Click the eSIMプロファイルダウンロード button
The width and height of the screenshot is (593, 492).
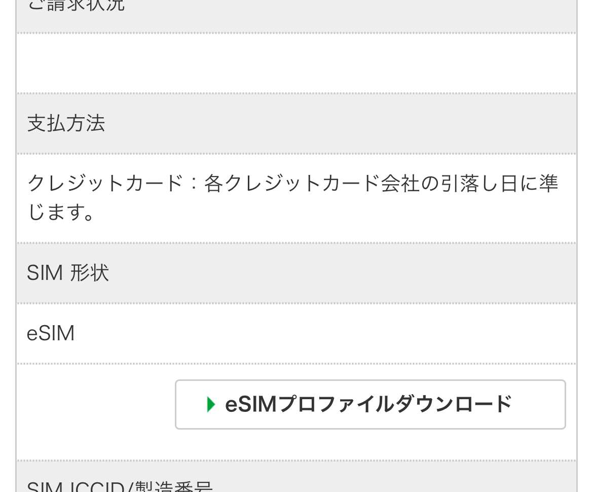[370, 404]
